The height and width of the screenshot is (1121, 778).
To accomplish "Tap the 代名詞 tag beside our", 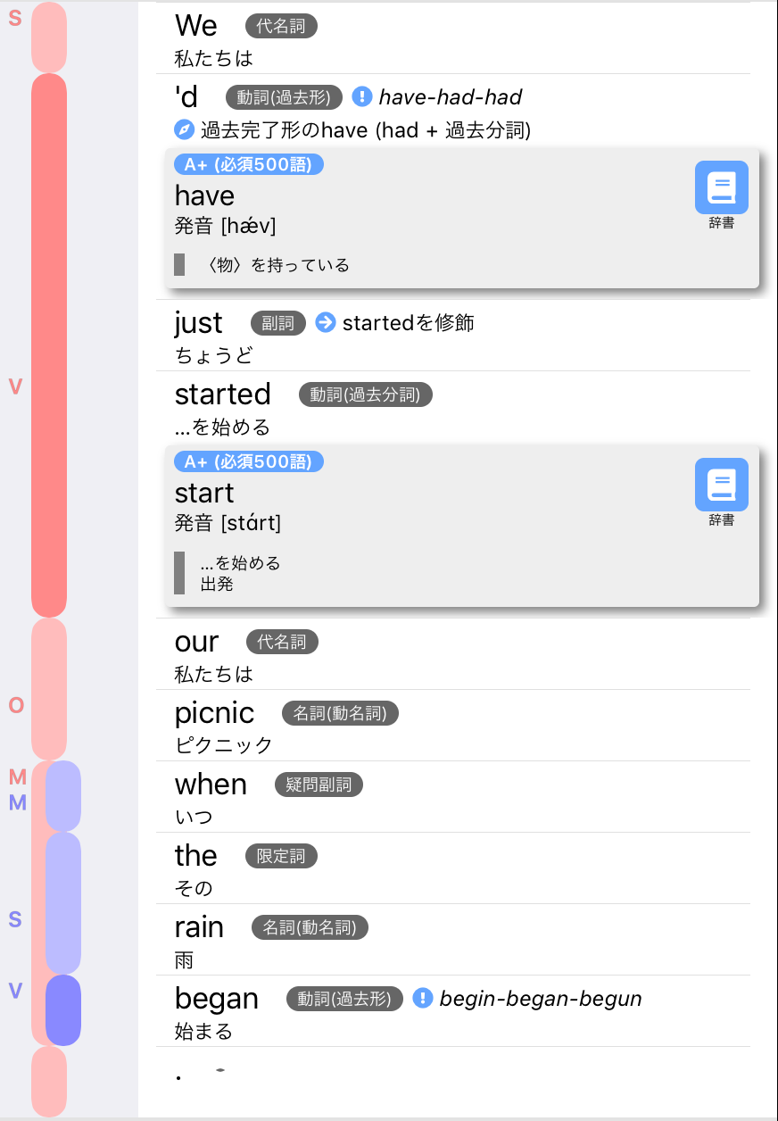I will 282,642.
